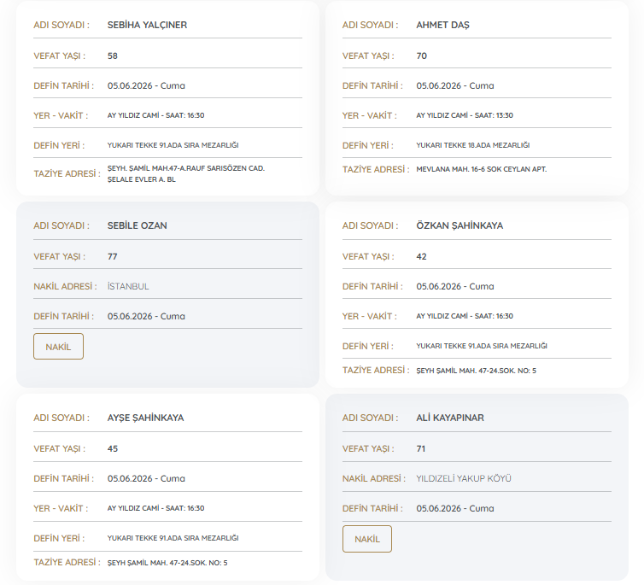Click Özkan Şahinkaya's YUKARI TEKKE 91.ADA burial place
This screenshot has height=585, width=644.
[482, 346]
